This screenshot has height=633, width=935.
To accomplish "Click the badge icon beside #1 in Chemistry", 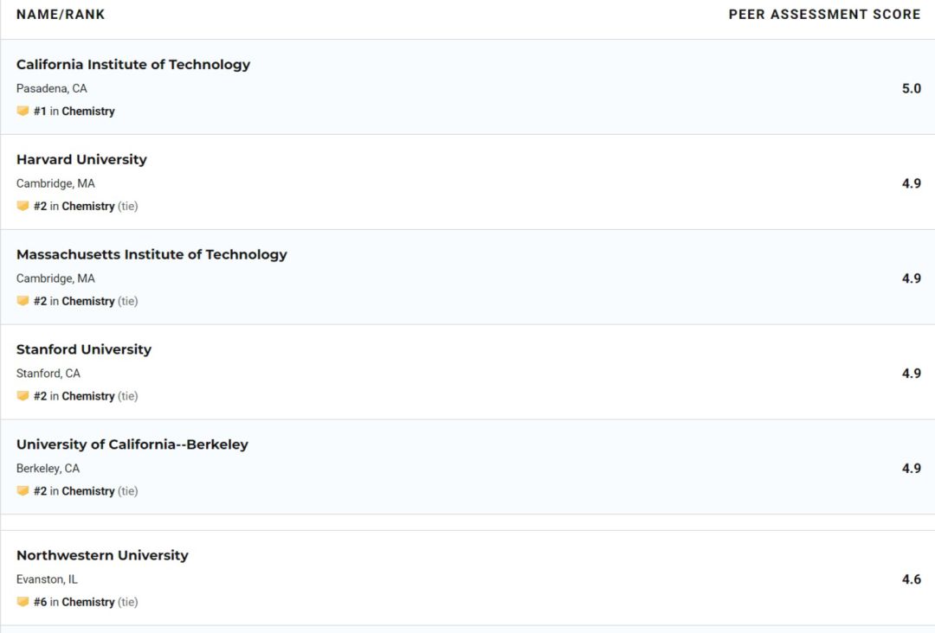I will click(x=23, y=111).
